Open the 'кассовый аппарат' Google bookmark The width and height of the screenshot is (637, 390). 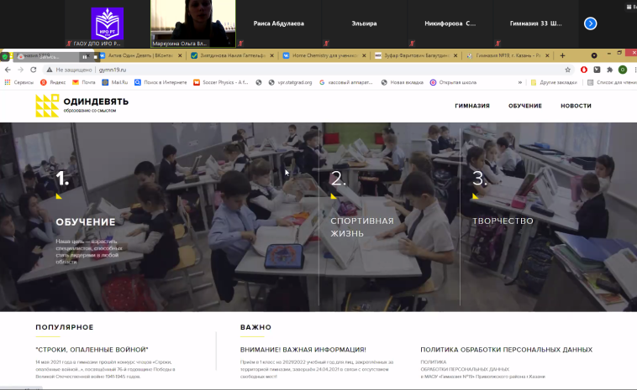click(345, 82)
